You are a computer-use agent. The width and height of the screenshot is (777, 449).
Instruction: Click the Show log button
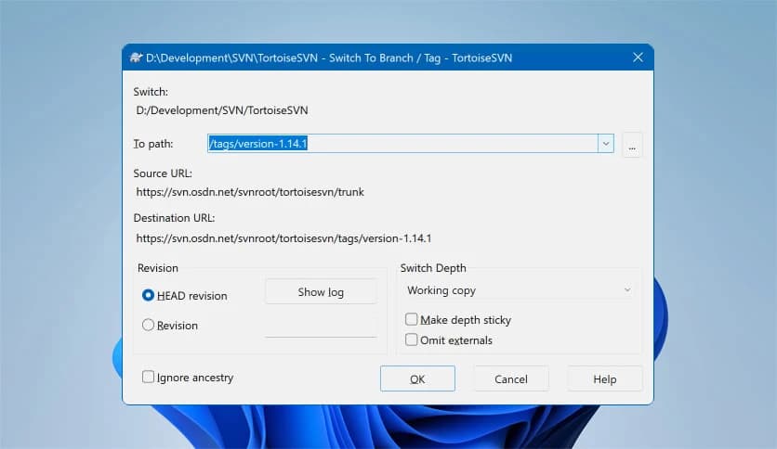point(321,291)
